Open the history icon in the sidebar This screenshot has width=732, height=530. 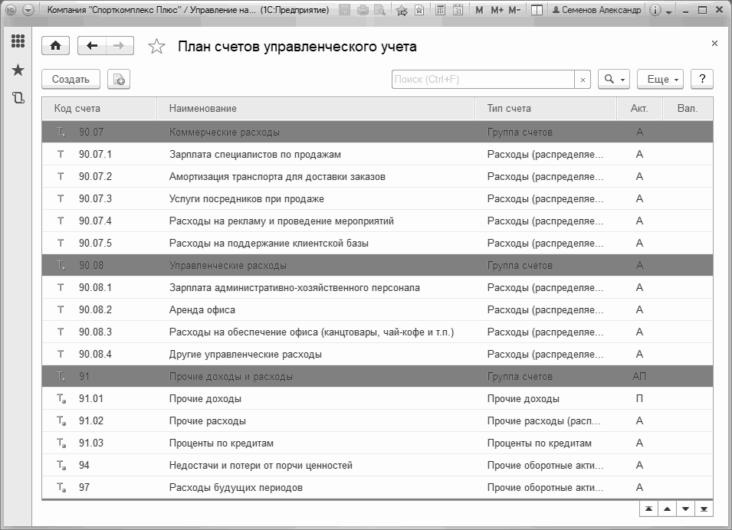(x=18, y=97)
